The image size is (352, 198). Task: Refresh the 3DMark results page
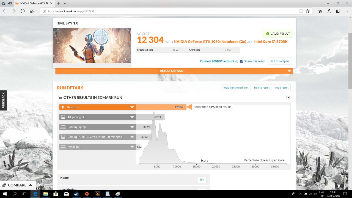point(23,11)
